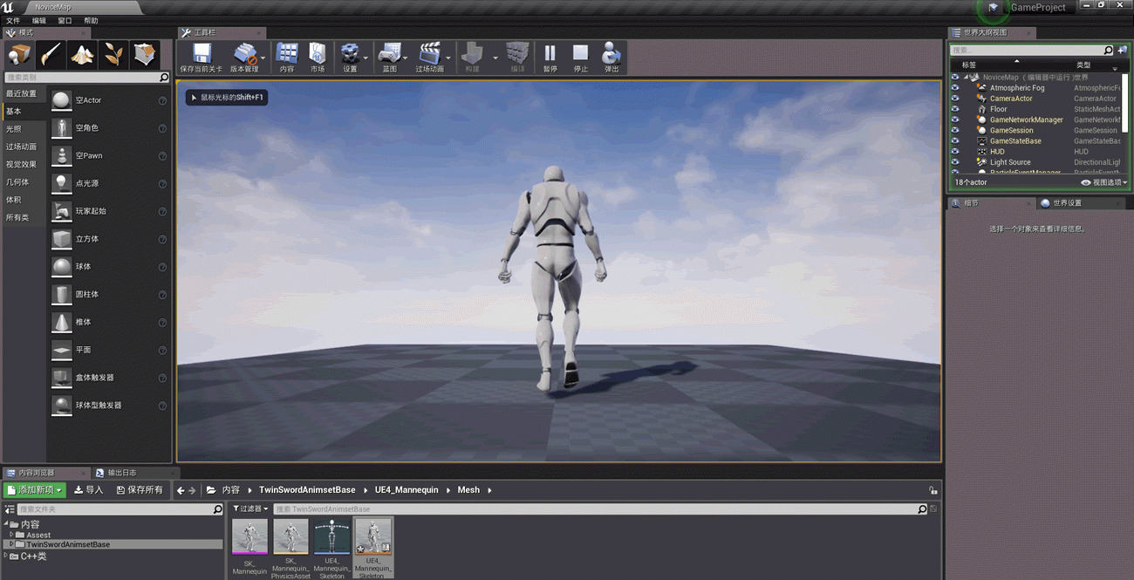The image size is (1134, 580).
Task: Toggle visibility of Atmospheric Fog
Action: pos(955,88)
